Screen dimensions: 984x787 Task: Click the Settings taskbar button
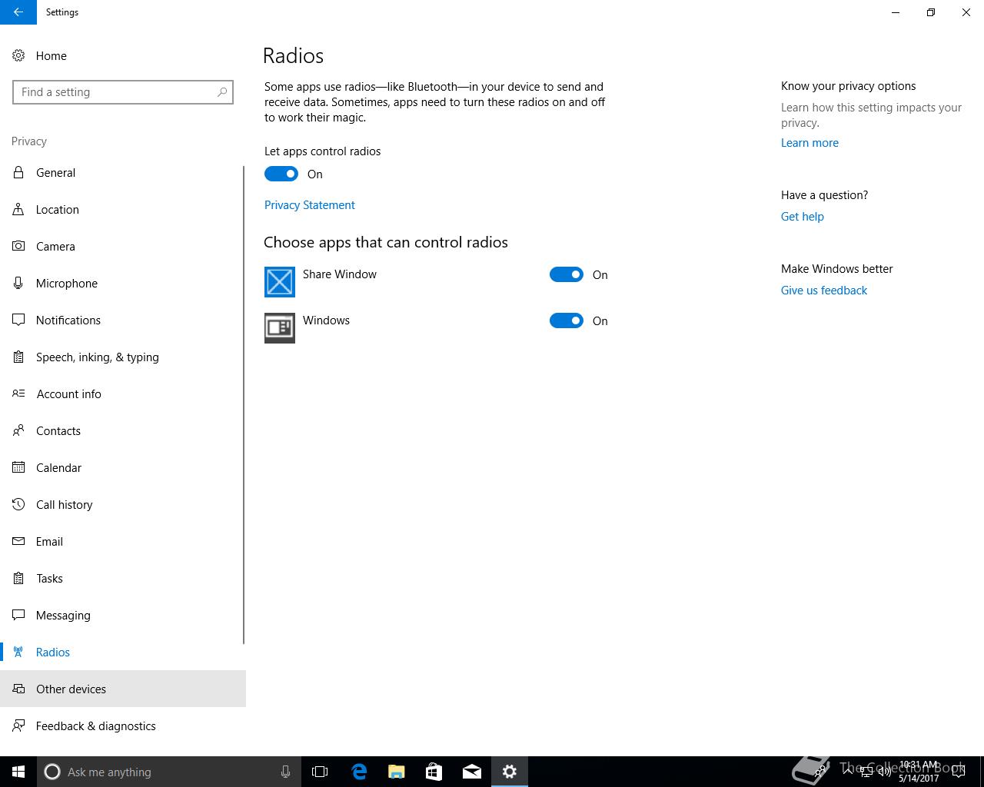[x=509, y=772]
